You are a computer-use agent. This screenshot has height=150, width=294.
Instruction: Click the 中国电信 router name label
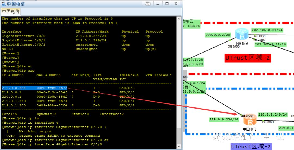[x=250, y=129]
